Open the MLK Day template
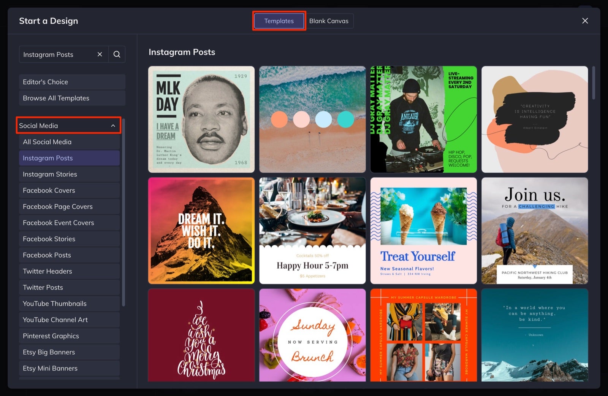Screen dimensions: 608x396 click(201, 119)
